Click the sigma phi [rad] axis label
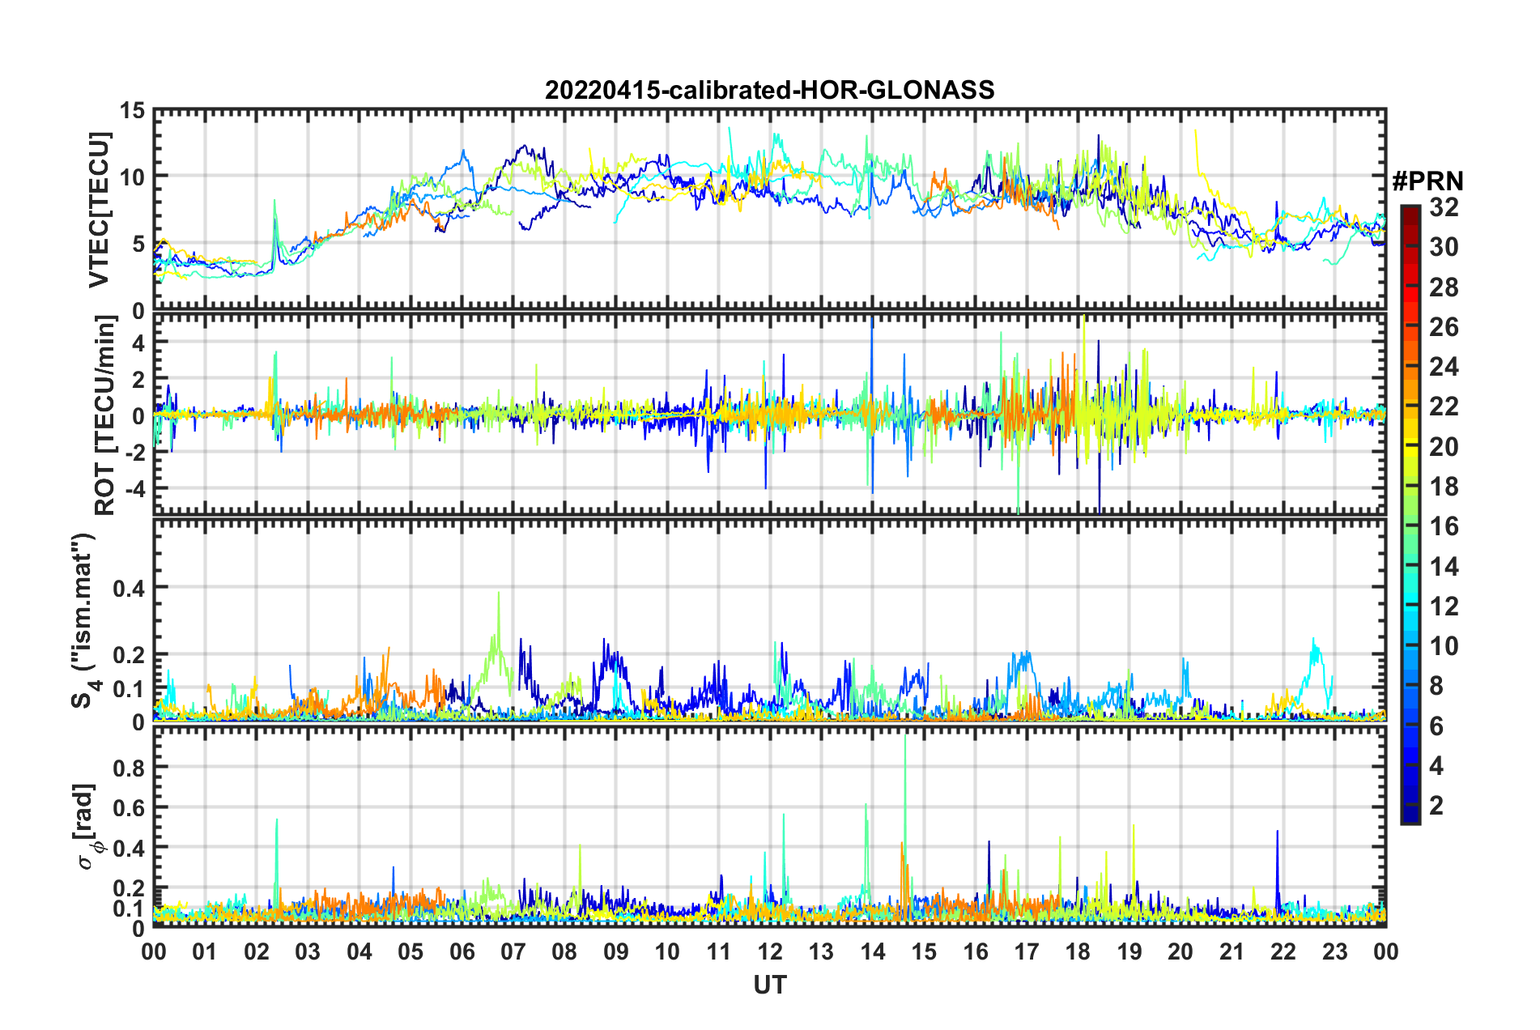The image size is (1540, 1030). pos(88,827)
